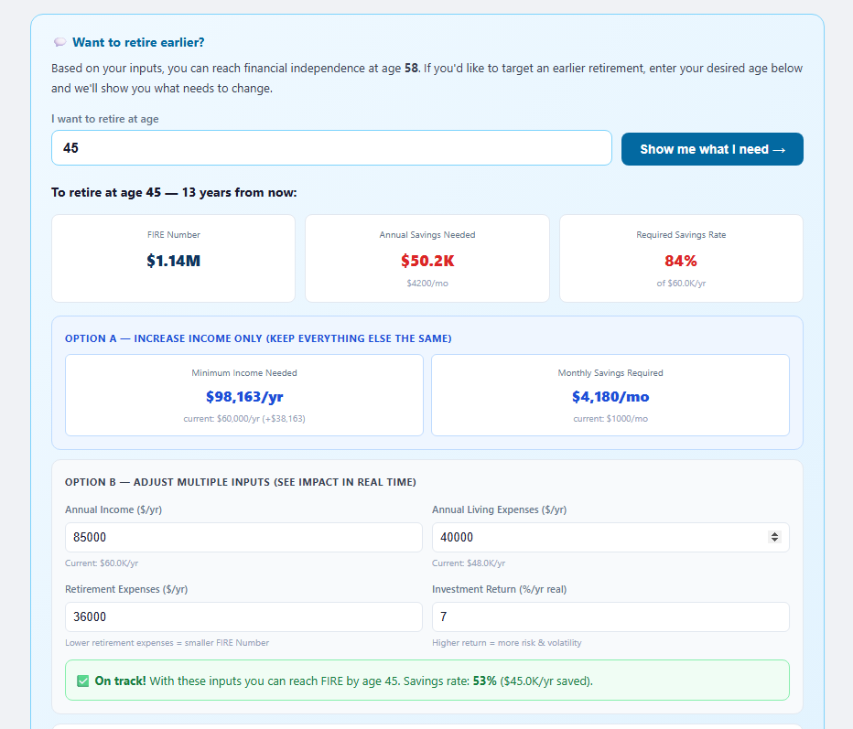Image resolution: width=853 pixels, height=729 pixels.
Task: Click the Option A section heading
Action: pos(258,338)
